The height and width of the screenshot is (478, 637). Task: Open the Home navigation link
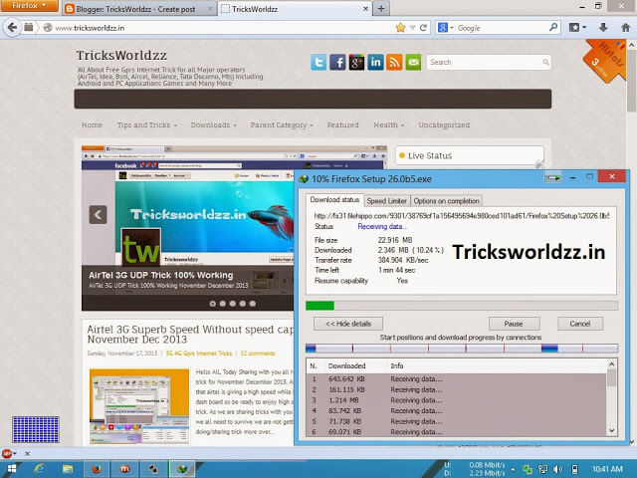coord(92,124)
